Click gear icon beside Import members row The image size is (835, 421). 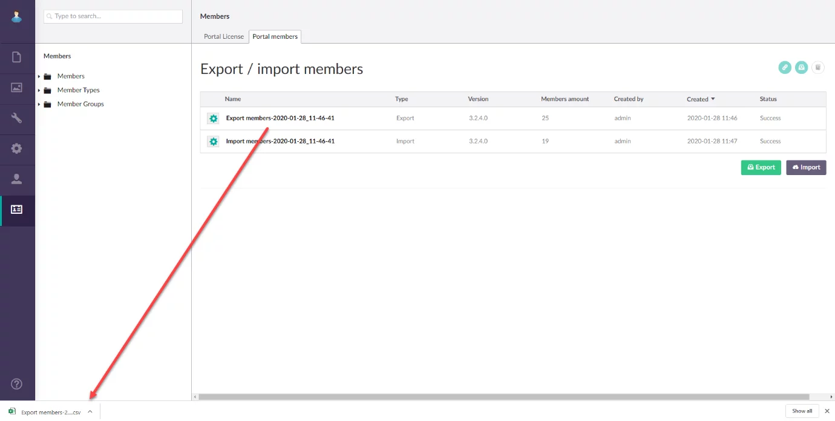pos(213,142)
